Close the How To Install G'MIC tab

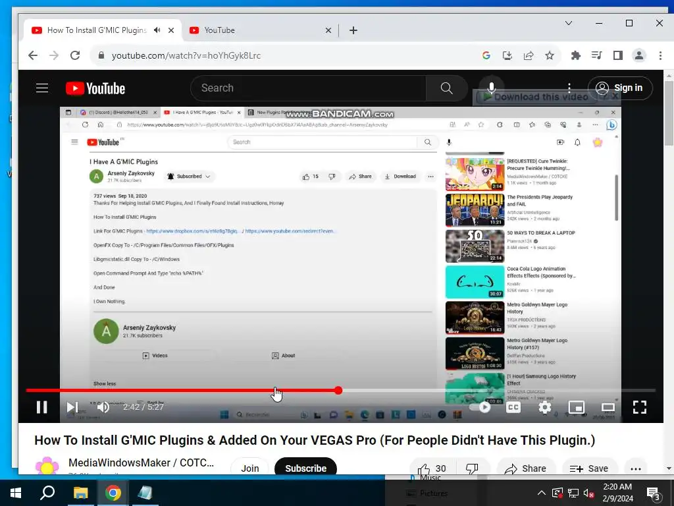(171, 30)
